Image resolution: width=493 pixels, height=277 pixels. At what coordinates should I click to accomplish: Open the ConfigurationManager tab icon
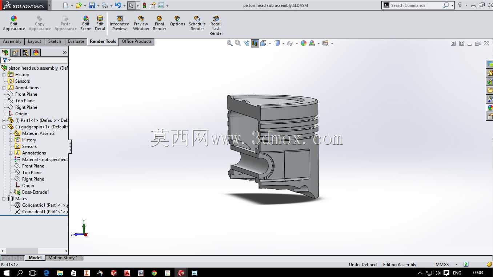tap(25, 53)
